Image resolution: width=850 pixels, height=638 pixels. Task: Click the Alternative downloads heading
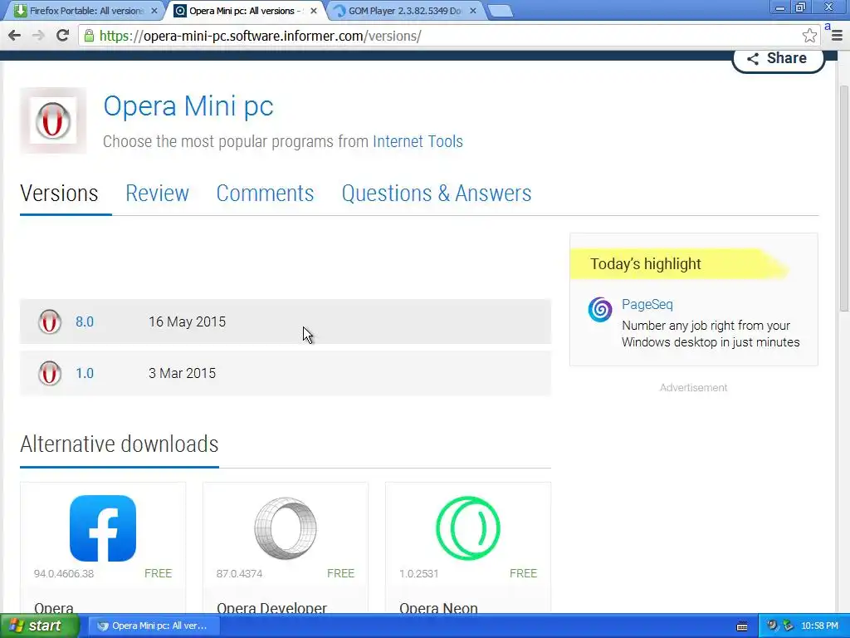(x=120, y=444)
